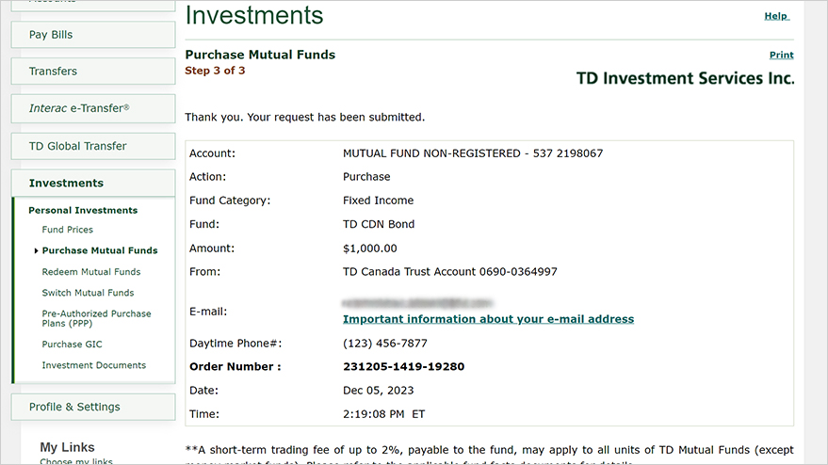Open Switch Mutual Funds page

(x=89, y=293)
